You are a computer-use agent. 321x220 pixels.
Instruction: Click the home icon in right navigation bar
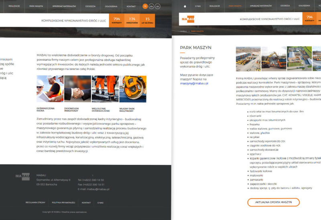pos(185,6)
